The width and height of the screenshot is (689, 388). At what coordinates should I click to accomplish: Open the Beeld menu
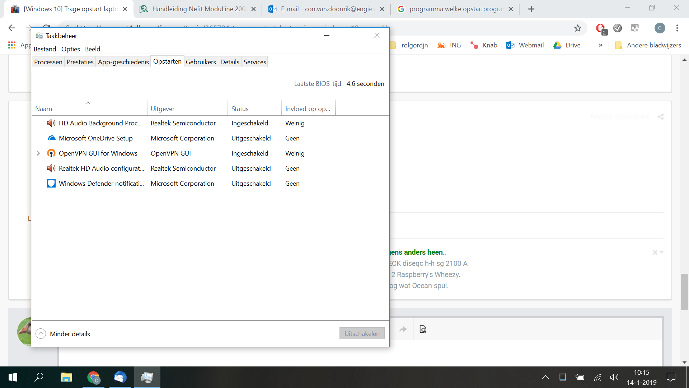pyautogui.click(x=93, y=49)
